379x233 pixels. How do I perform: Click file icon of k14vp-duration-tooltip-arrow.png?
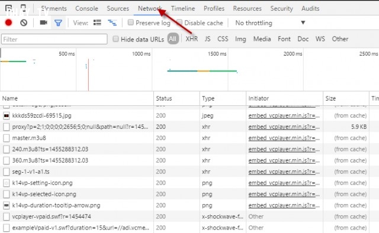click(7, 205)
